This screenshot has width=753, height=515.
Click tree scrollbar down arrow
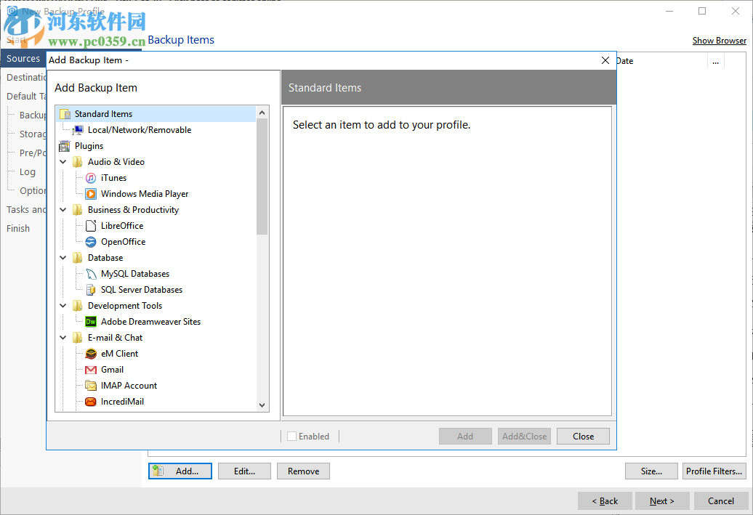pyautogui.click(x=262, y=405)
